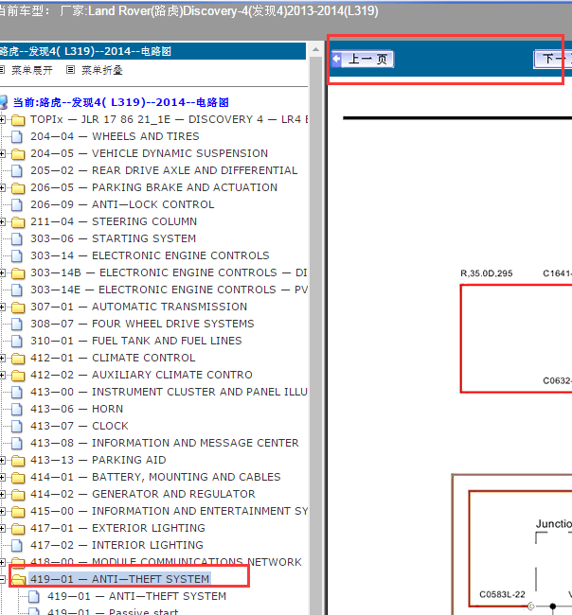The height and width of the screenshot is (615, 572).
Task: Click the 417-02 Interior Lighting page icon
Action: (17, 546)
